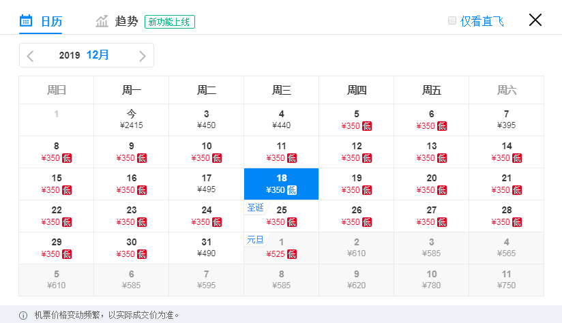562x323 pixels.
Task: Enable the 仅看直飞 checkbox
Action: (x=452, y=20)
